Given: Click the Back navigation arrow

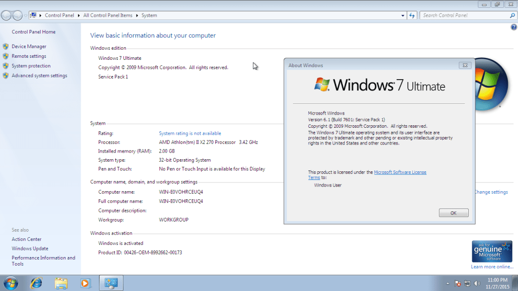Looking at the screenshot, I should (6, 15).
